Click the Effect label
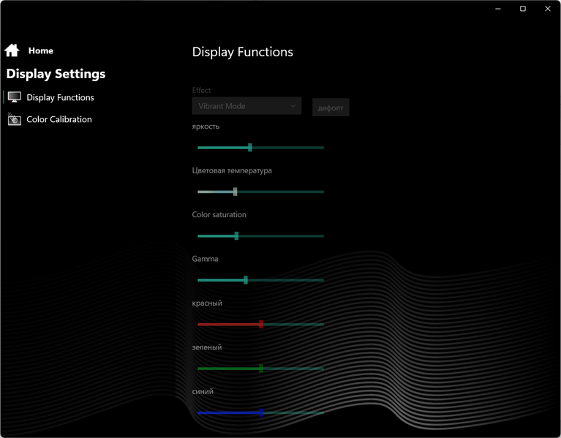The width and height of the screenshot is (561, 438). pyautogui.click(x=201, y=90)
